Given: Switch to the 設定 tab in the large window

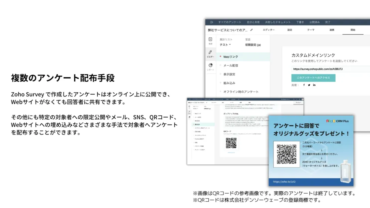Looking at the screenshot, I should click(x=290, y=30).
